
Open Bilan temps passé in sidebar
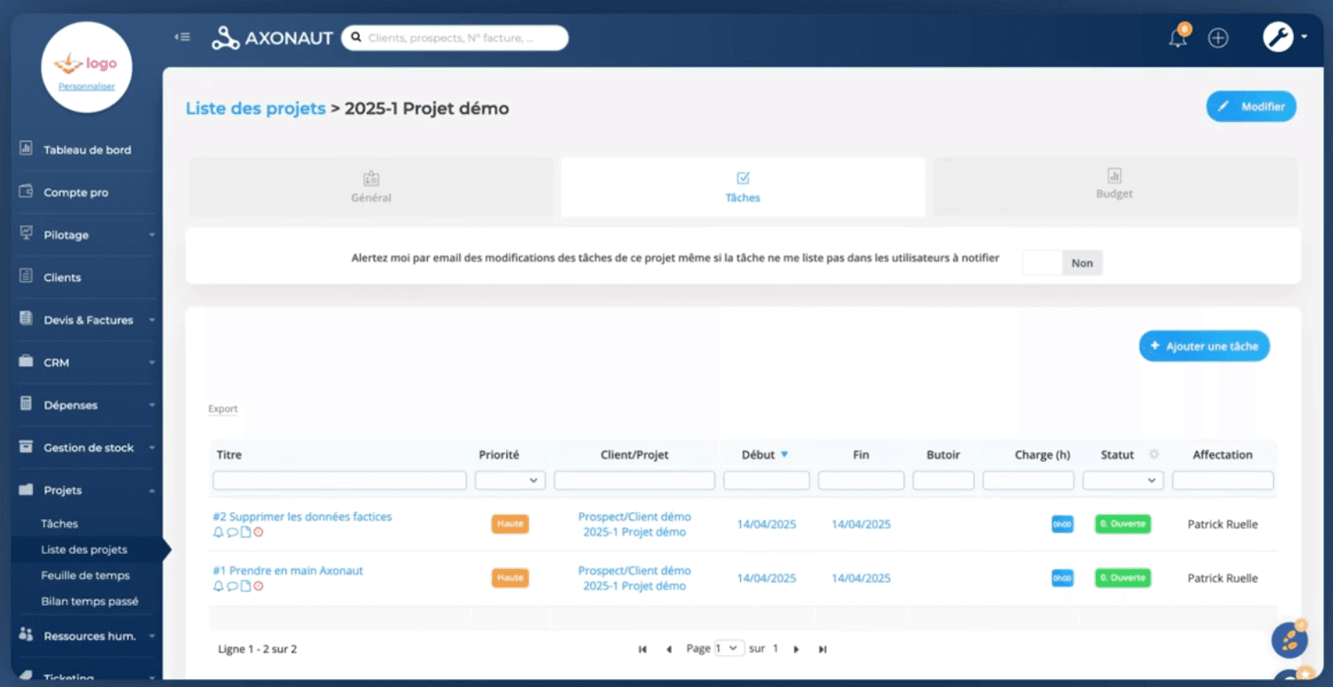click(x=90, y=602)
